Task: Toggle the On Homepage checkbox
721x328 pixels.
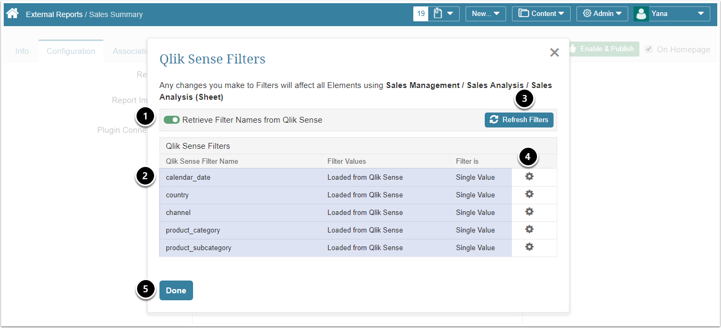Action: click(x=648, y=49)
